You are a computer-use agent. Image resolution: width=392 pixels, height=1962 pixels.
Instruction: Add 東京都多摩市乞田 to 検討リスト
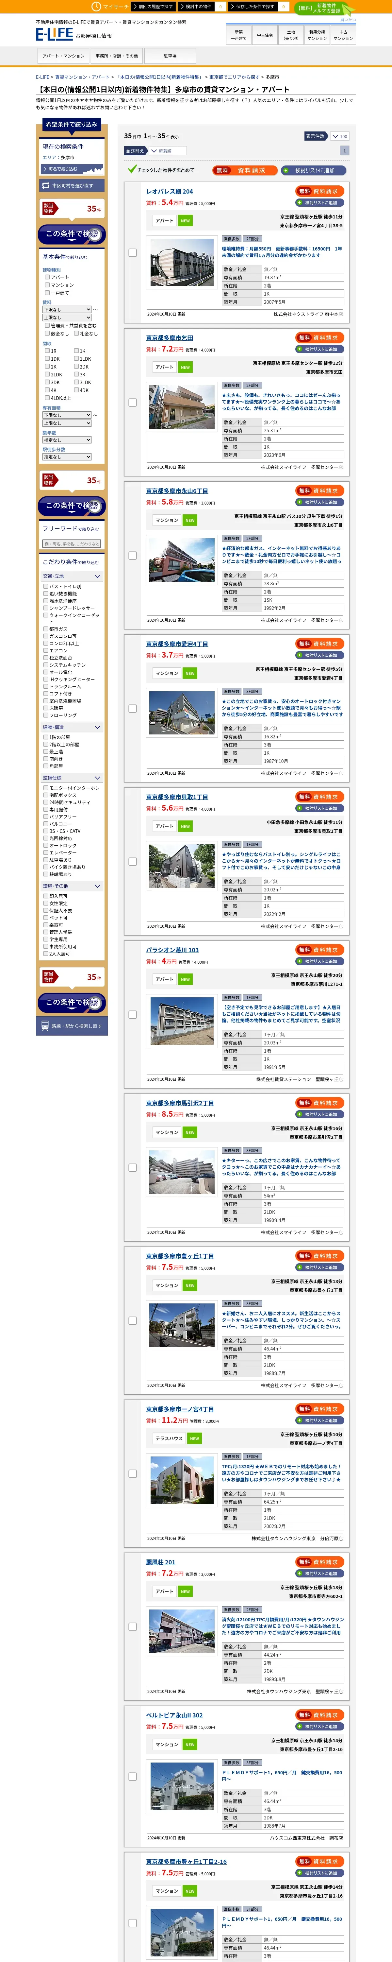click(x=320, y=350)
